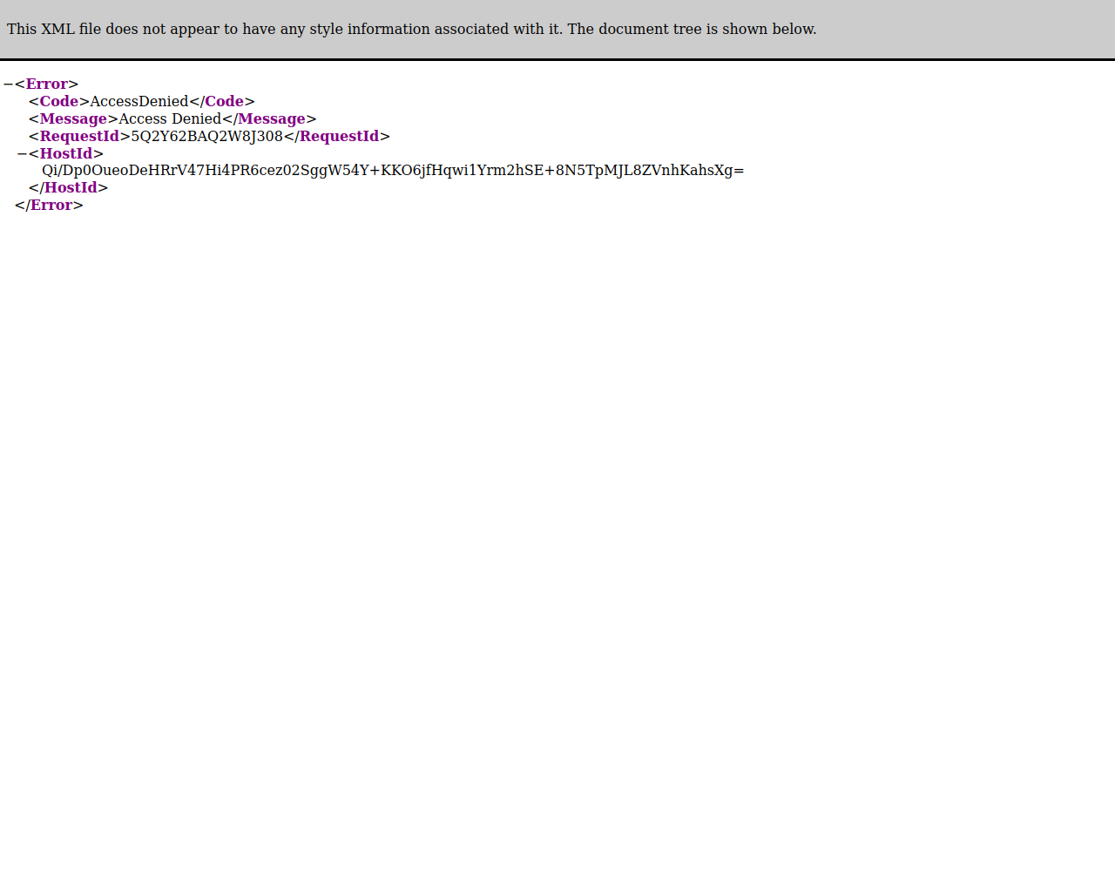The width and height of the screenshot is (1115, 892).
Task: Click the AccessDenied code value
Action: (139, 102)
